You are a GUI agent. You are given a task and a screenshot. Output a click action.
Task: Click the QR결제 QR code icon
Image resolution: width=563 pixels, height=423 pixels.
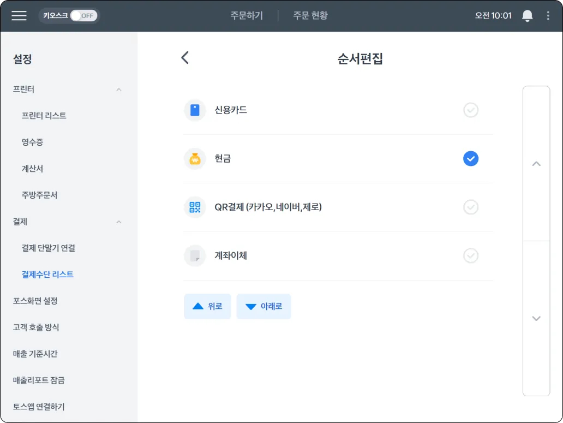coord(195,207)
